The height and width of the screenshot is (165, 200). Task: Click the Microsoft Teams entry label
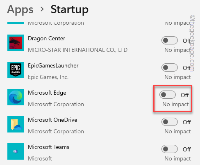(x=48, y=147)
